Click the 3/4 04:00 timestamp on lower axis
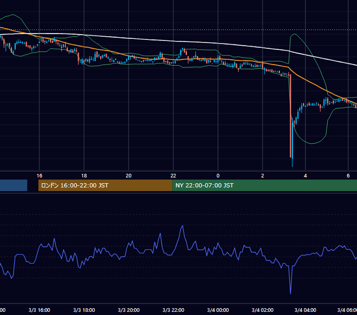This screenshot has height=315, width=357. coord(306,310)
